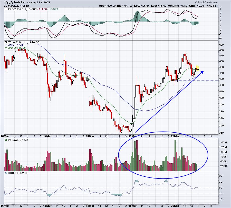The height and width of the screenshot is (208, 231).
Task: Select the 18Mar date label on bottom axis
Action: 90,136
